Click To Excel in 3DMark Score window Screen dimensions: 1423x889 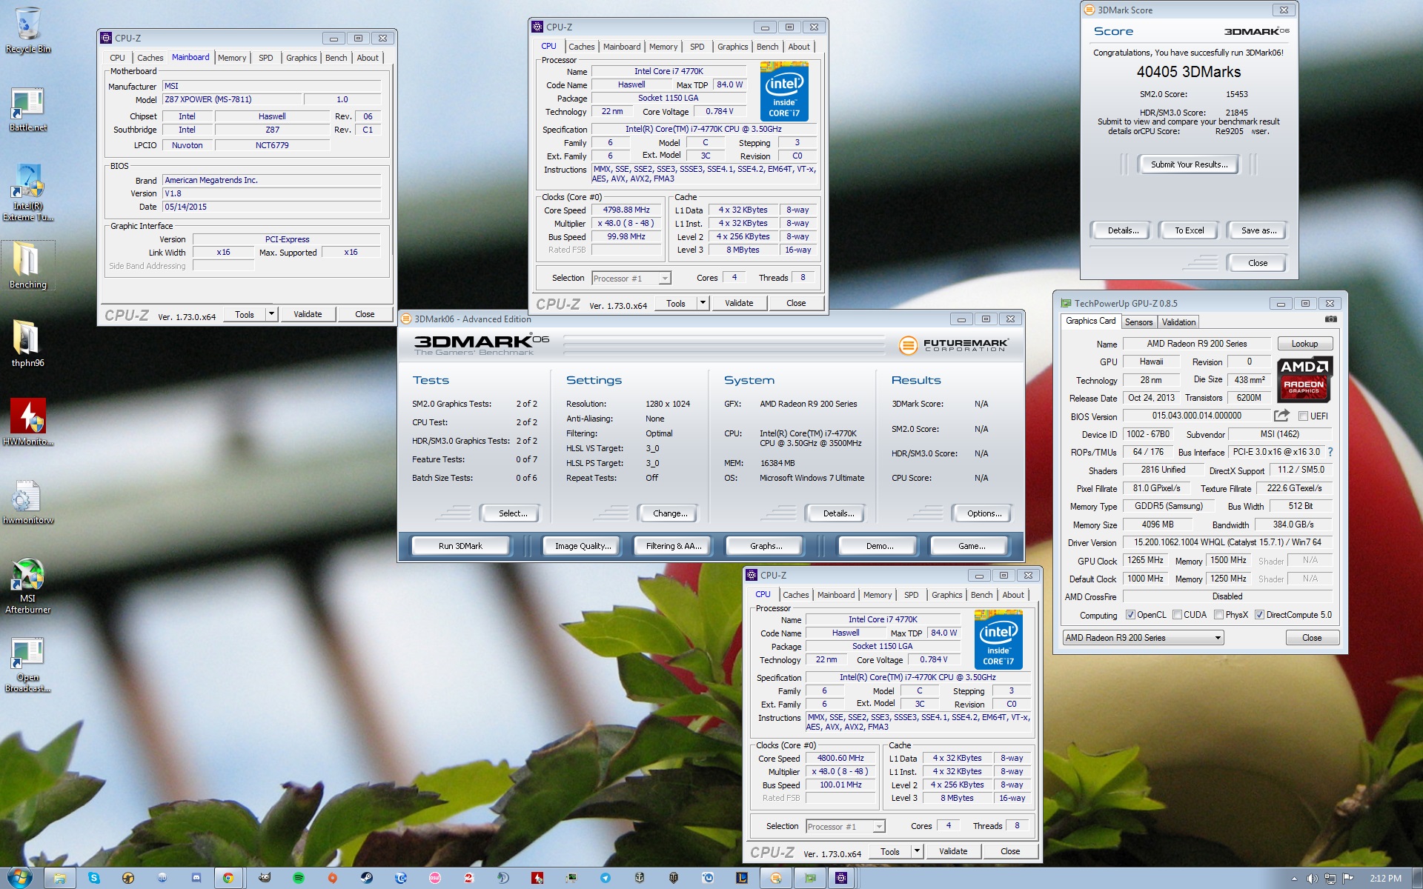tap(1189, 230)
